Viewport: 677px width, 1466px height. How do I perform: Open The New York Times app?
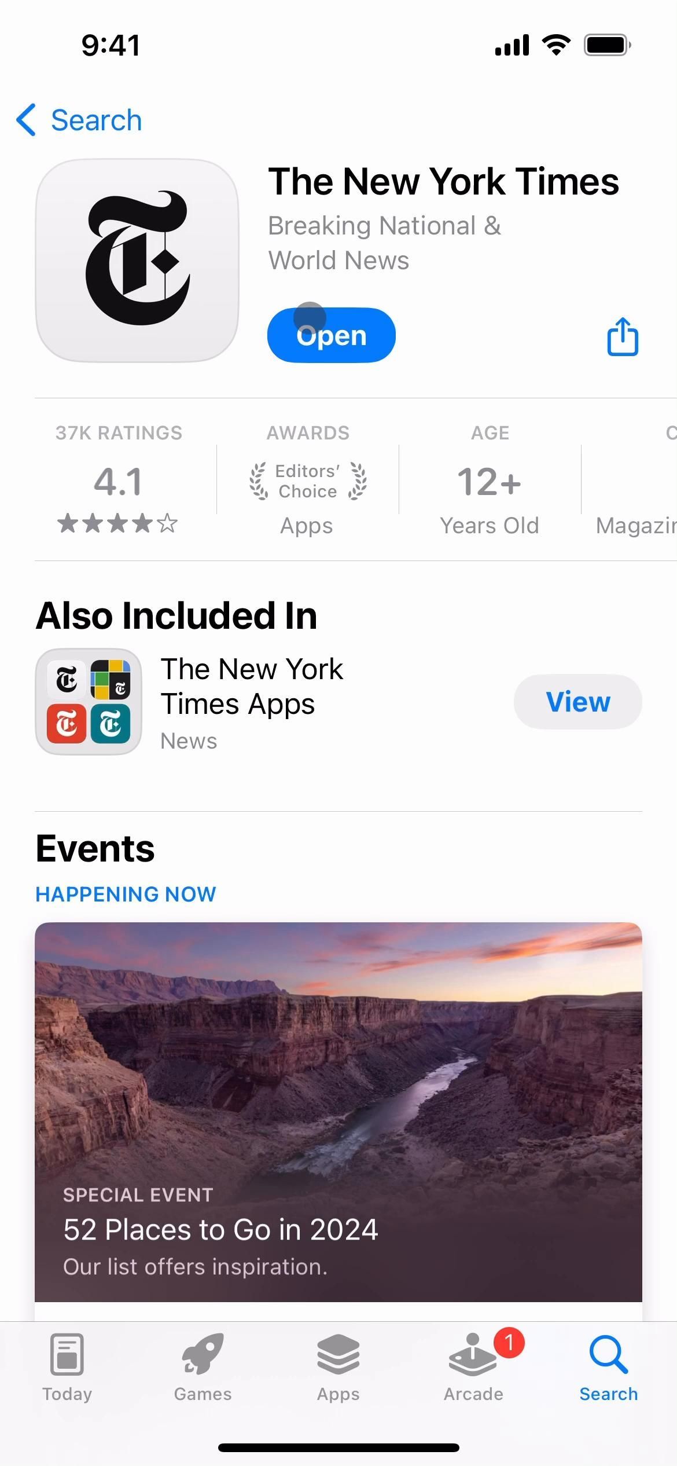tap(332, 335)
